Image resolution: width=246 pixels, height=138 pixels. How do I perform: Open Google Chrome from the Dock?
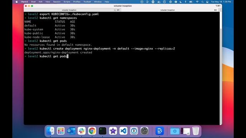(x=92, y=131)
